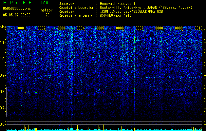This screenshot has height=131, width=206.
Task: Click the 0.6 kHz axis tick label
Action: 3,124
